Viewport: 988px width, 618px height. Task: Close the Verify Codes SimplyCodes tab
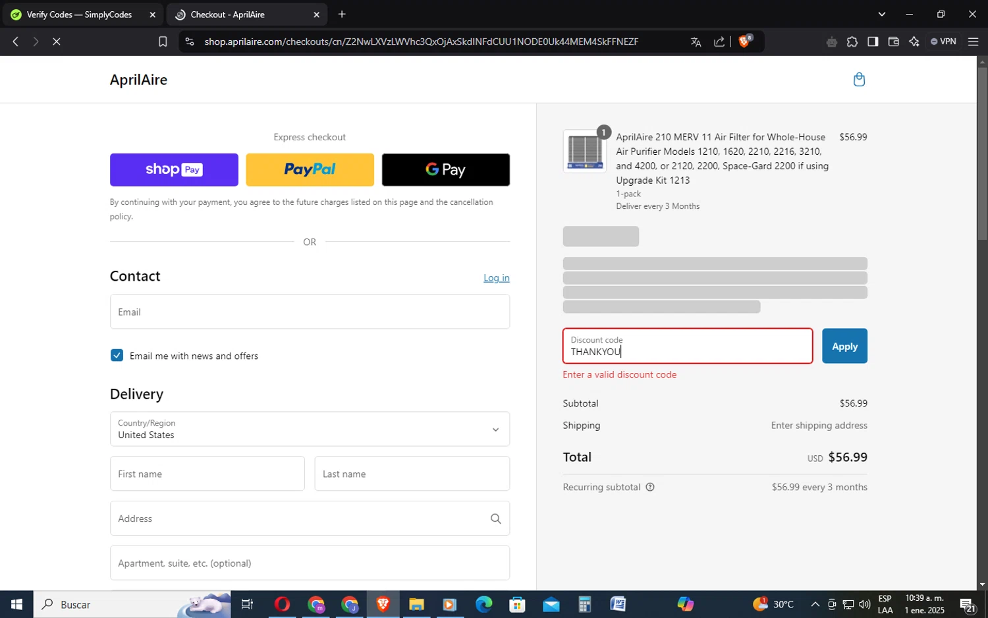click(x=153, y=14)
